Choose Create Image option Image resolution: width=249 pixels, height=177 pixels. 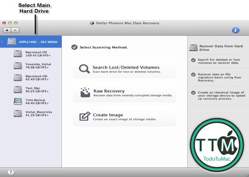pos(125,117)
